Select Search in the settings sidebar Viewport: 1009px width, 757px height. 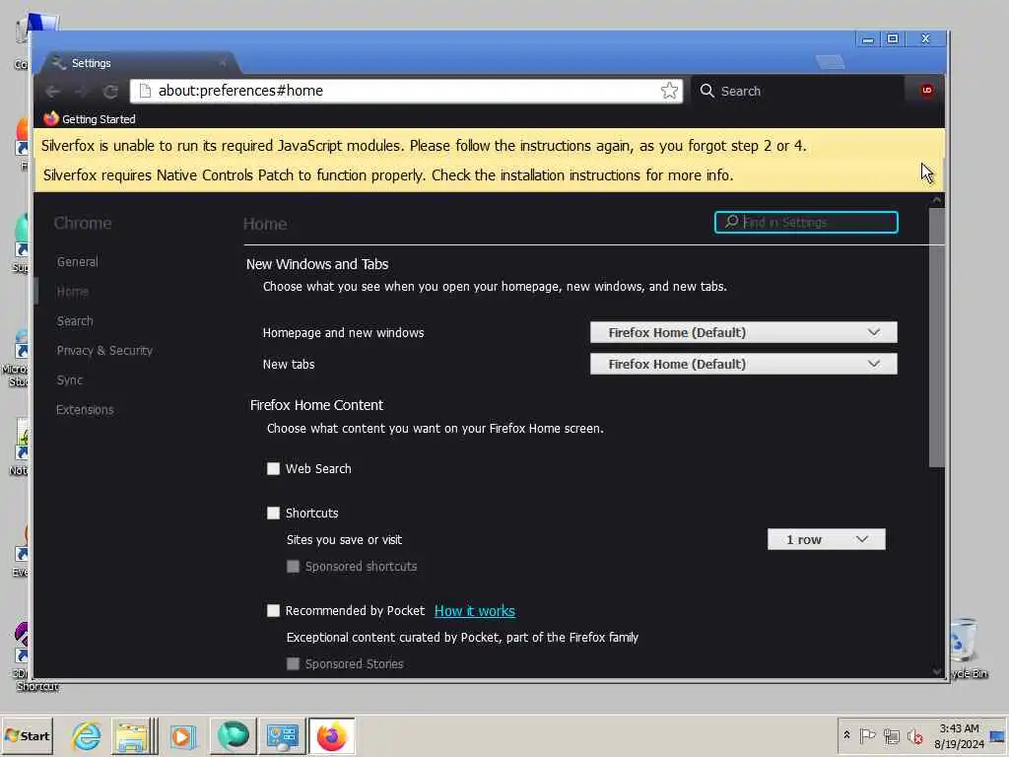[75, 321]
